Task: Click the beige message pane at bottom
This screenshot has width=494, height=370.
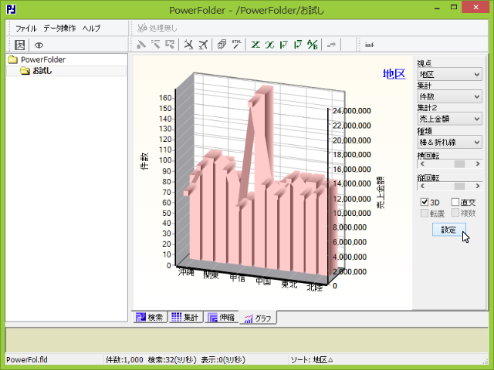Action: (247, 340)
